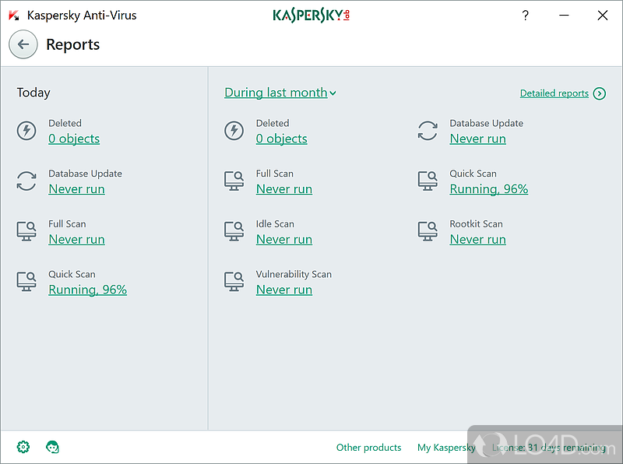Click last month's Deleted lightning bolt icon
The width and height of the screenshot is (623, 464).
tap(234, 131)
